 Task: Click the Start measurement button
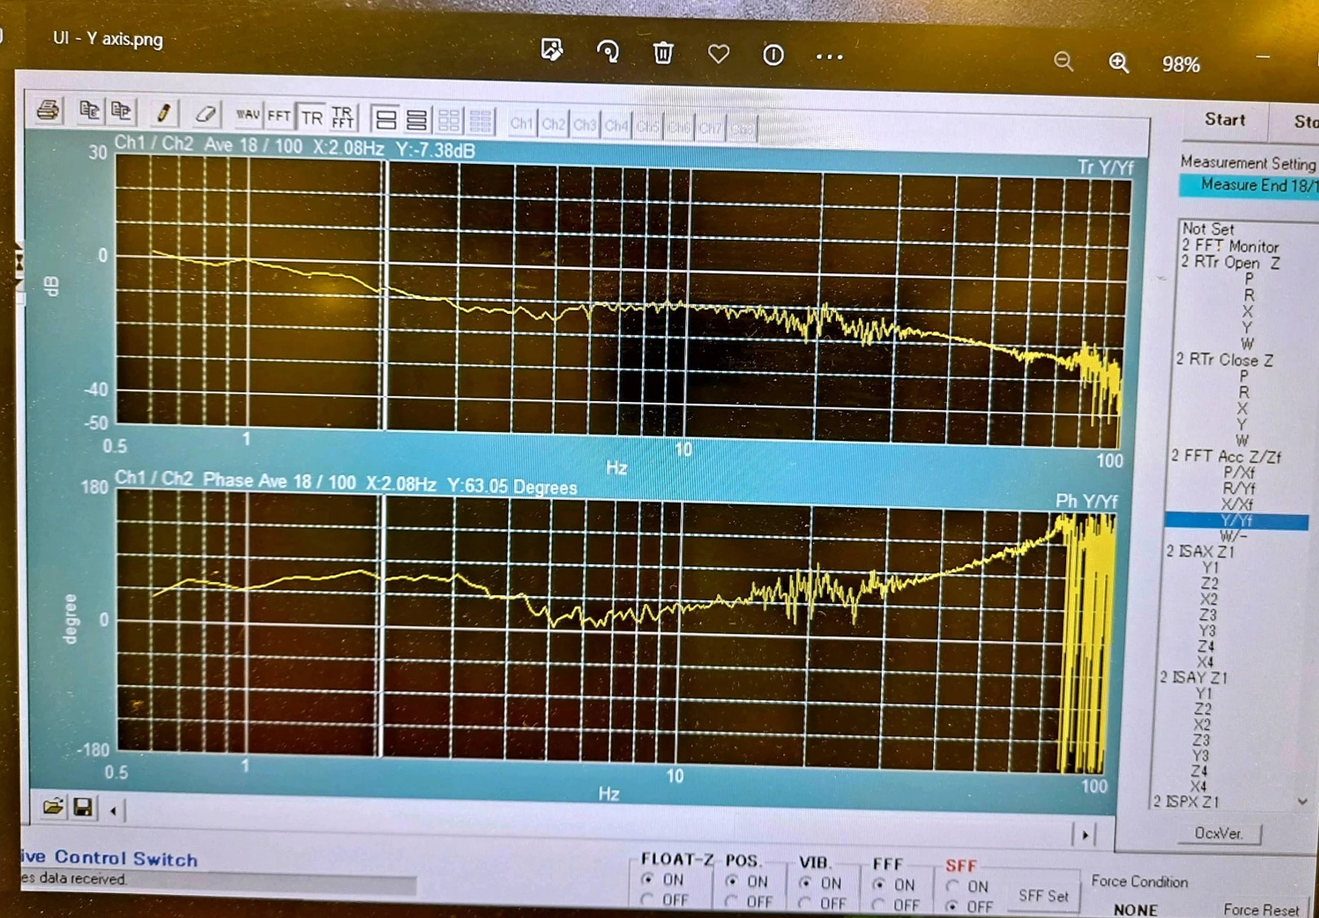pyautogui.click(x=1225, y=120)
